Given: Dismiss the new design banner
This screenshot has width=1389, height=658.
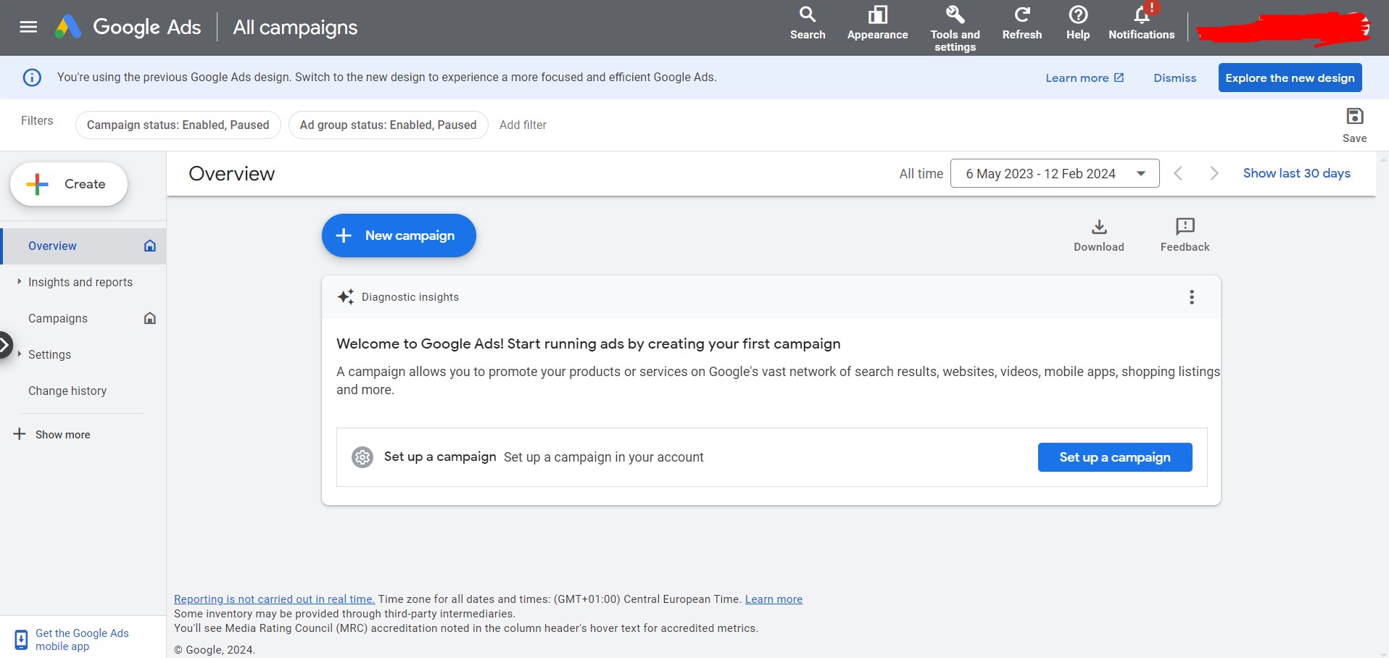Looking at the screenshot, I should (1175, 78).
